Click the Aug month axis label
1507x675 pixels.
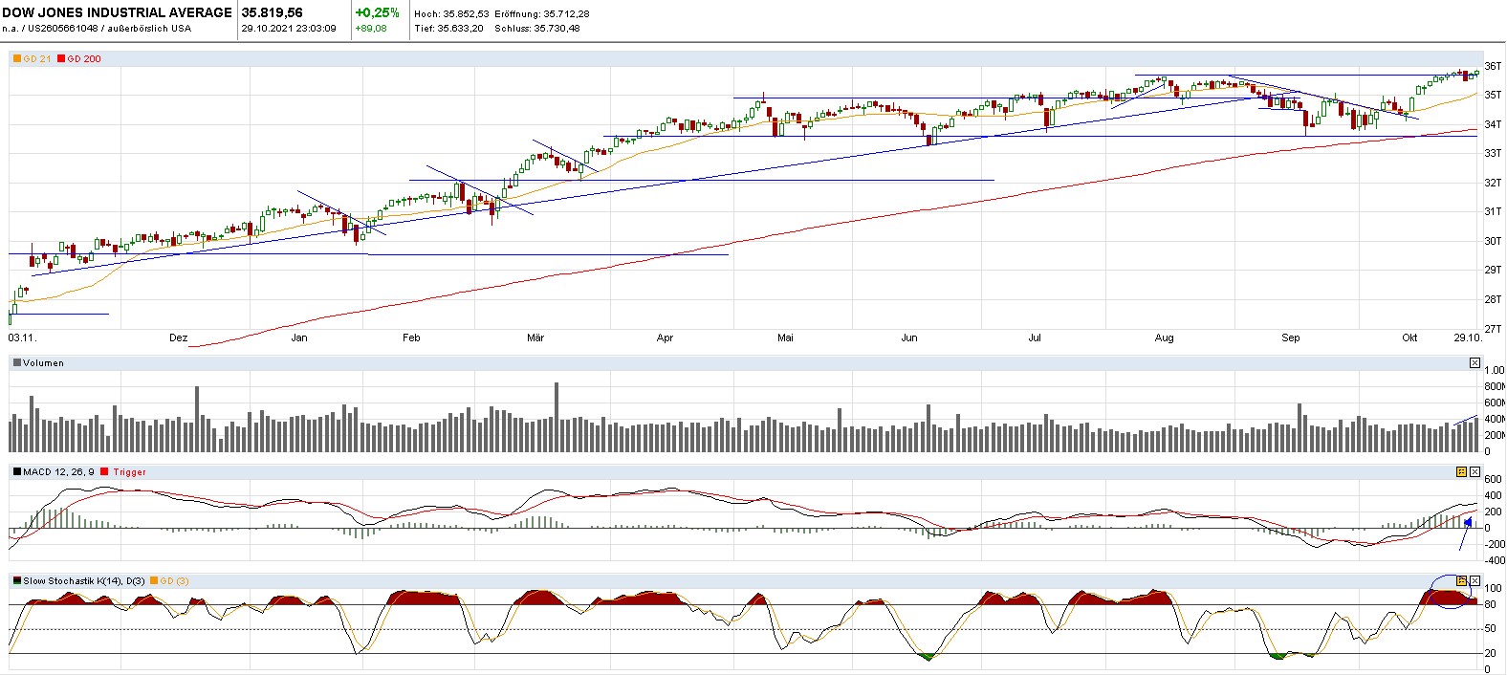click(1164, 338)
